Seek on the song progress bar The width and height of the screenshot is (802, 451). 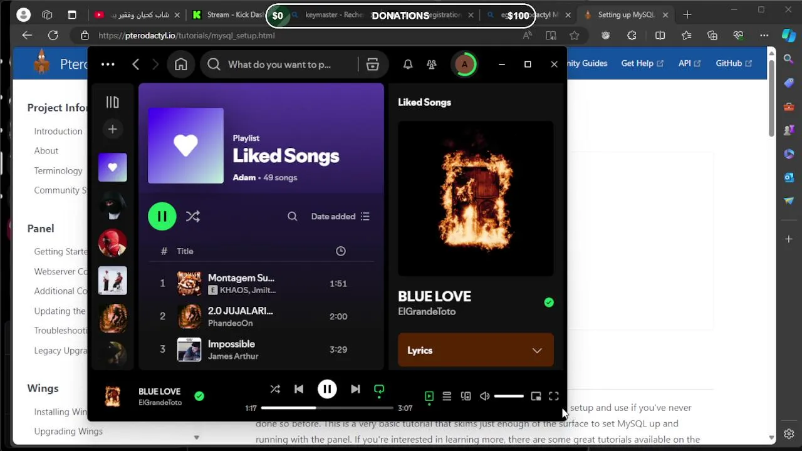pos(328,408)
